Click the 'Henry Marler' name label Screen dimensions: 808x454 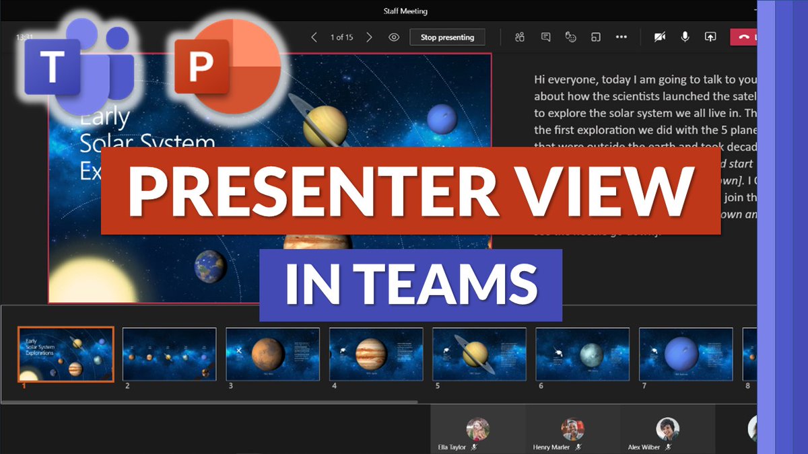551,447
